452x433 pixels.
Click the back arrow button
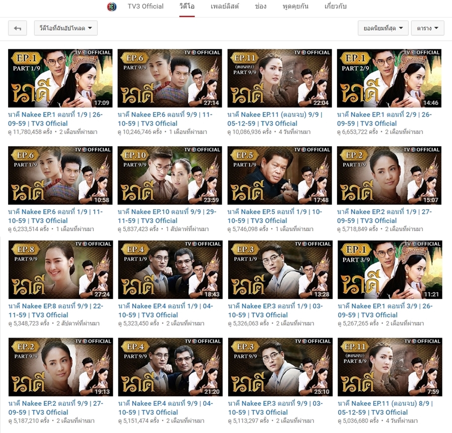(18, 28)
